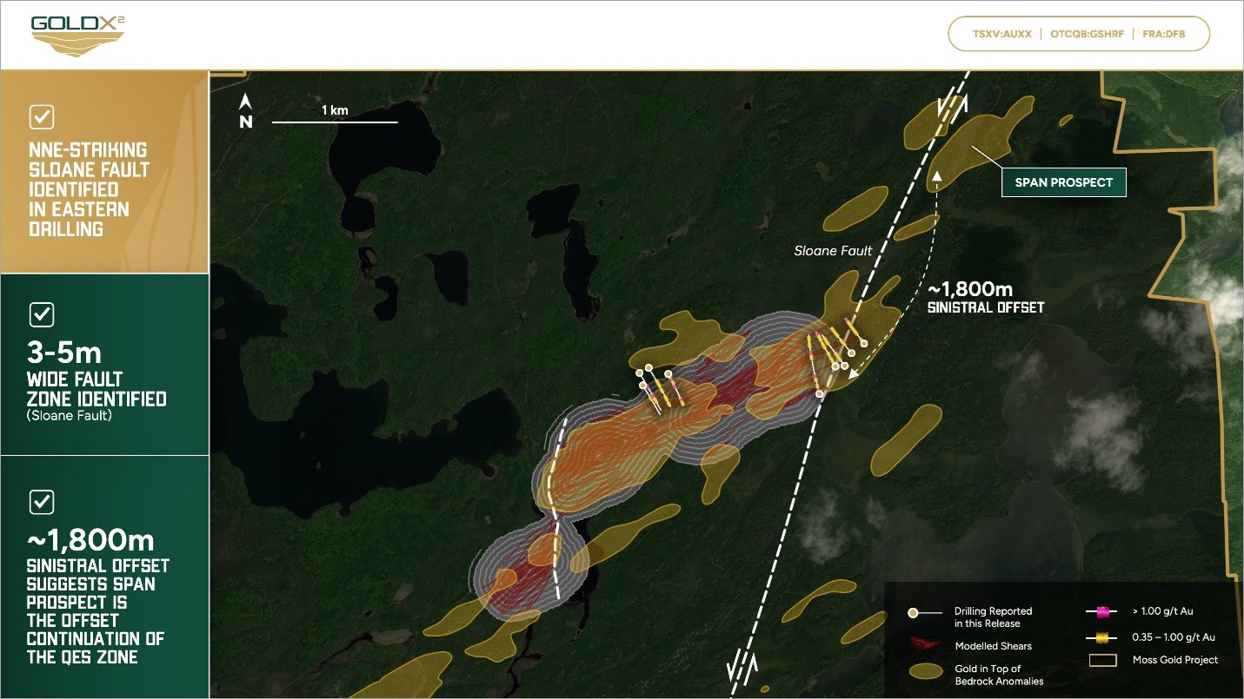Click the 1 km scale bar
The height and width of the screenshot is (699, 1244).
(335, 121)
